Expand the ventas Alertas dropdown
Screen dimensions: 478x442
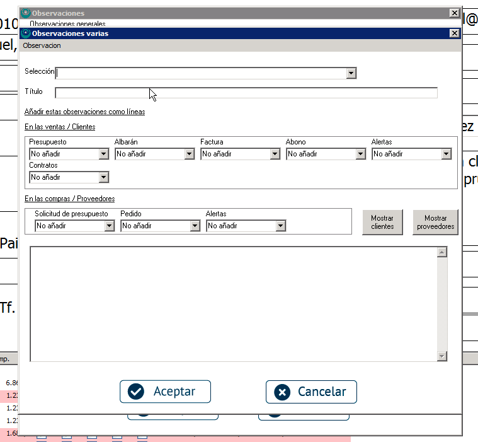tap(447, 154)
